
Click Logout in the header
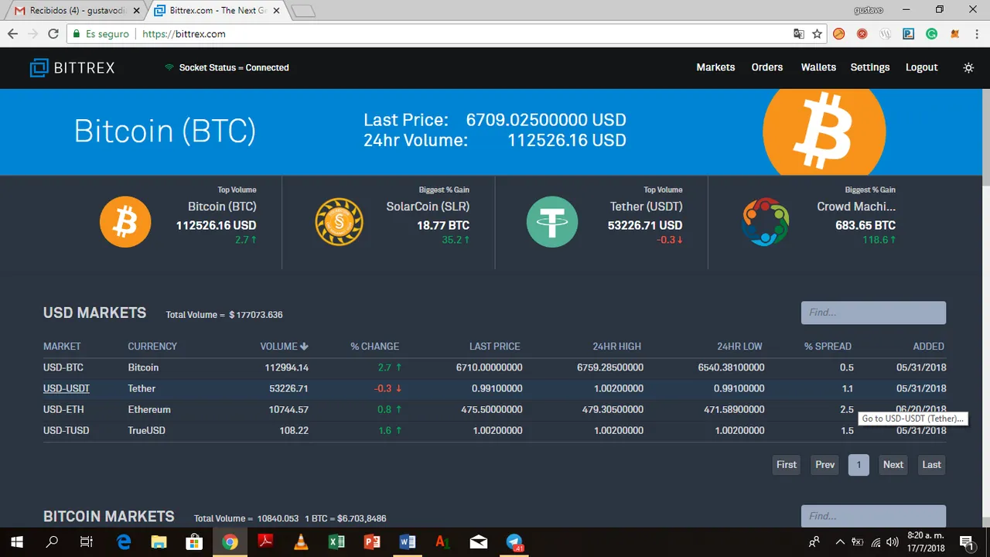point(922,67)
